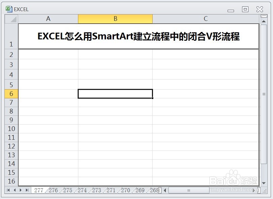Click the horizontal scrollbar left arrow
The width and height of the screenshot is (273, 199).
[165, 190]
